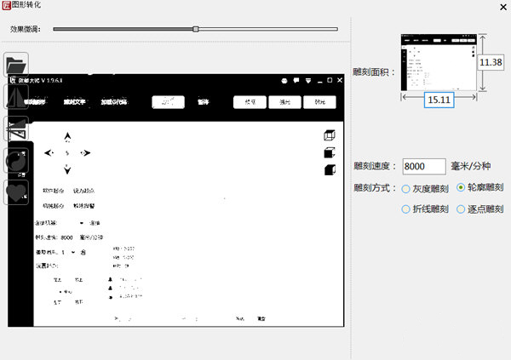Select the heart shape icon
This screenshot has height=360, width=511.
click(x=17, y=193)
